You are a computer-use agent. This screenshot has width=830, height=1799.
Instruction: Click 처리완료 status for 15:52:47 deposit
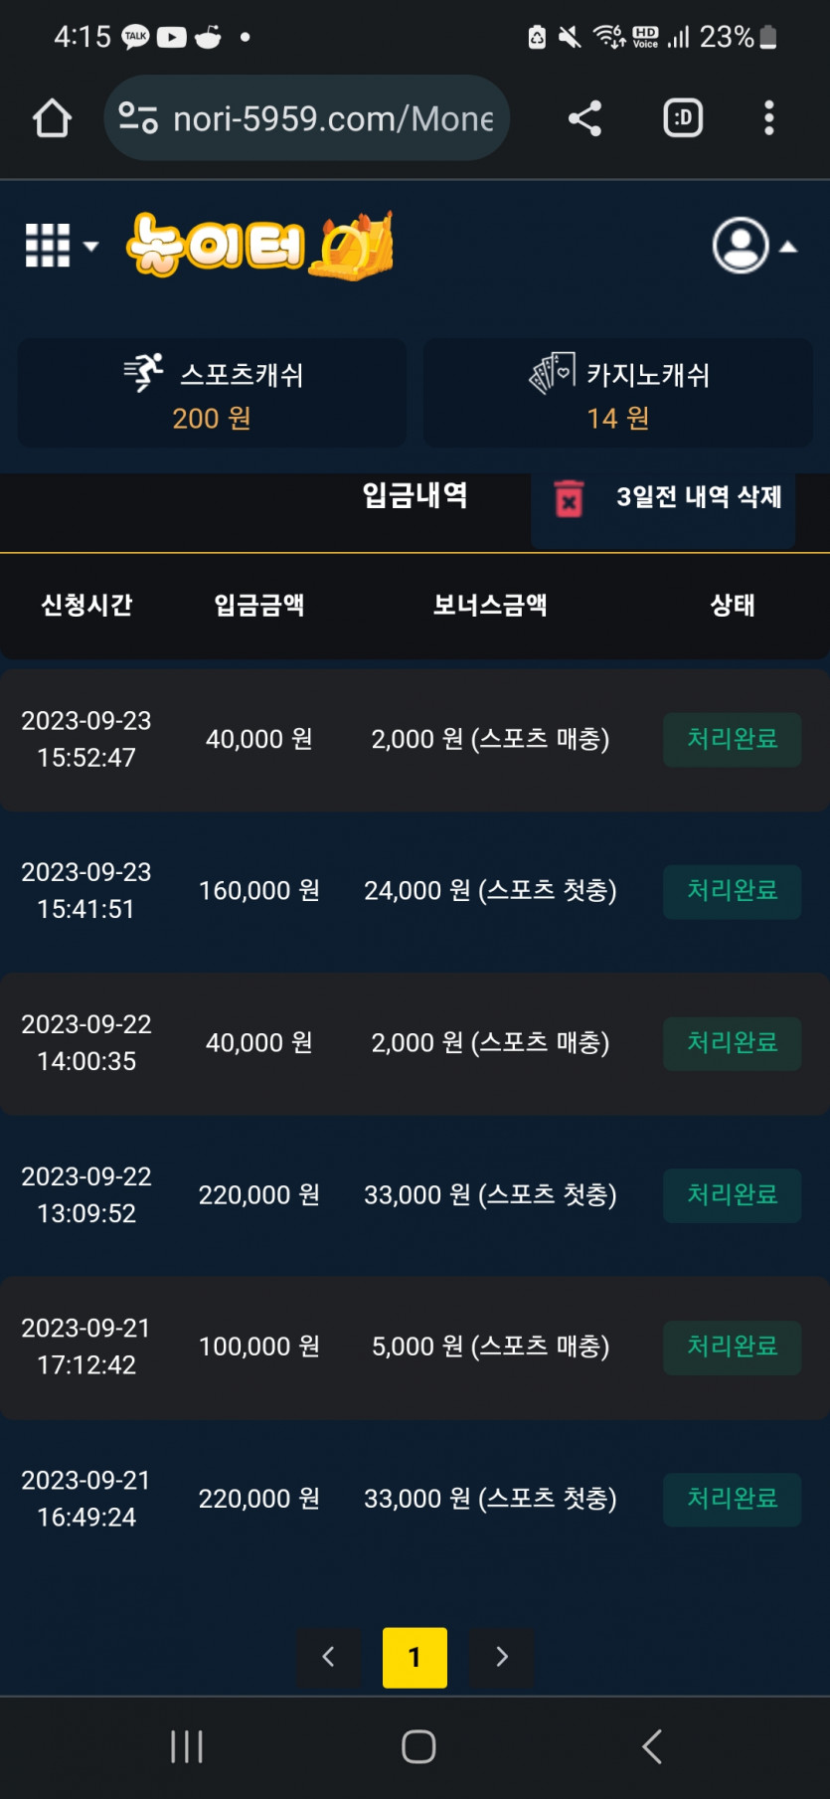click(732, 739)
